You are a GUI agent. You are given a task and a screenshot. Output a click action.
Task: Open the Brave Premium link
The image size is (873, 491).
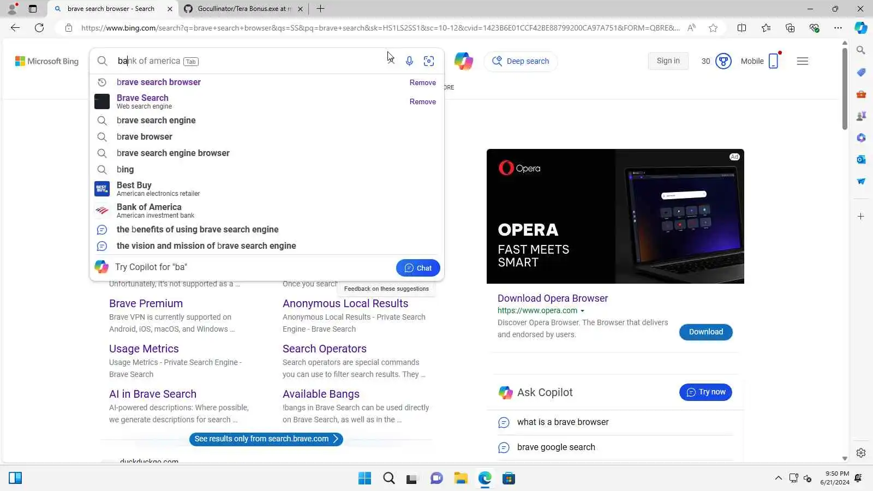tap(146, 303)
